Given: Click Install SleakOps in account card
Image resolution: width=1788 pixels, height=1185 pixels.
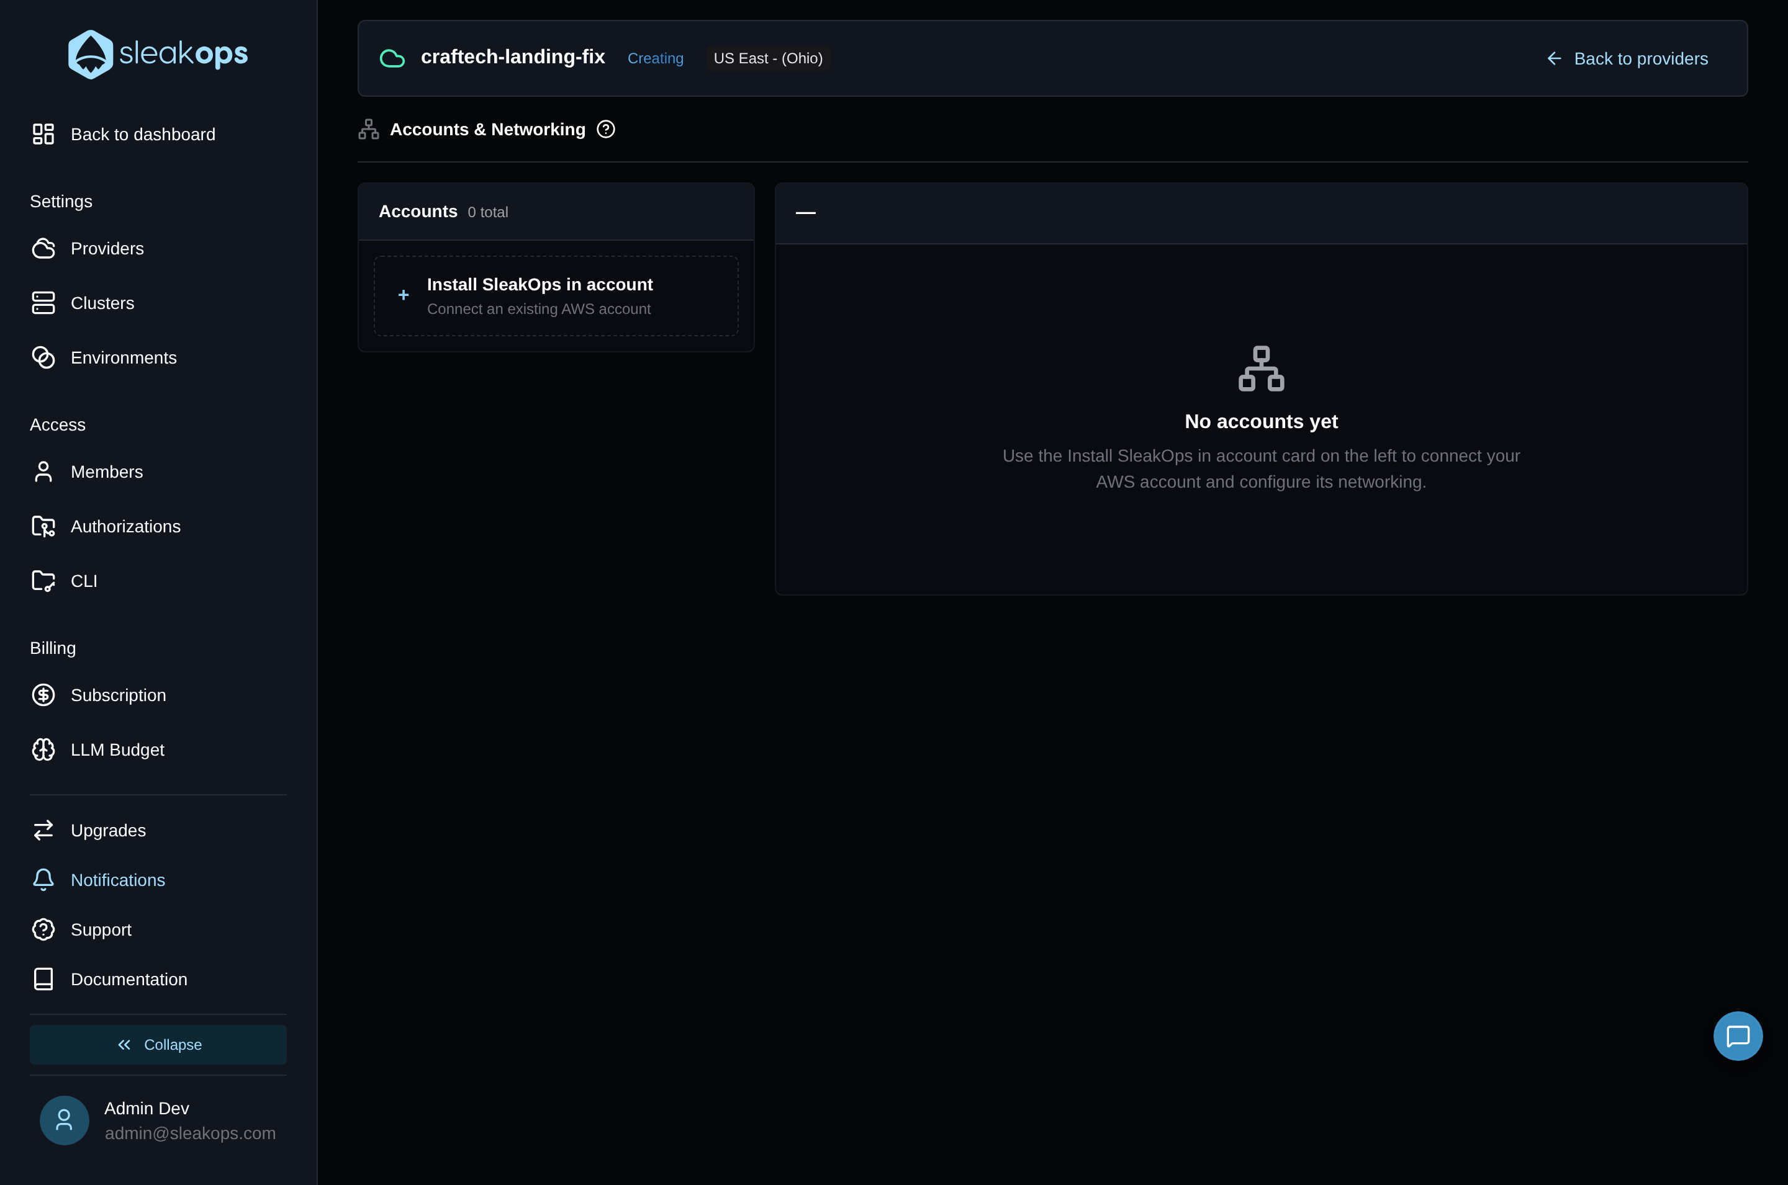Looking at the screenshot, I should click(556, 295).
